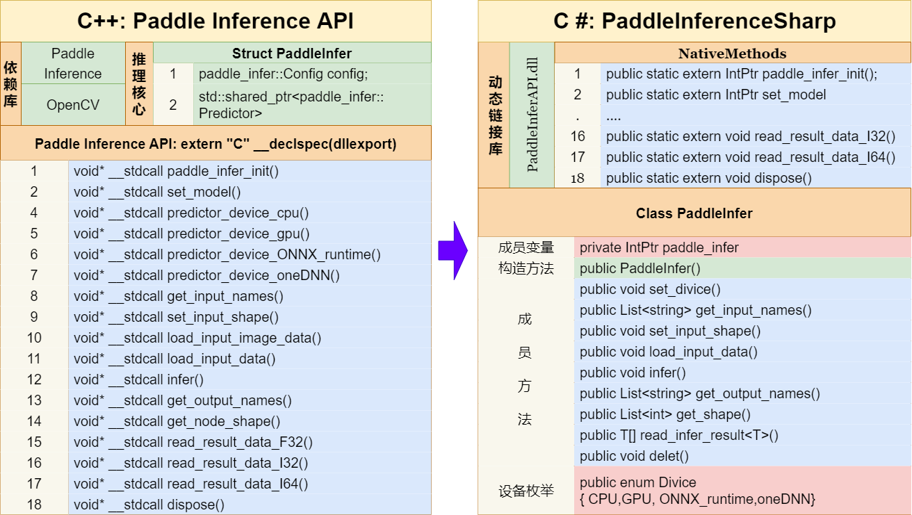The image size is (912, 515).
Task: Click the vertical 'PaddleInferAPI.dll' label
Action: click(532, 115)
